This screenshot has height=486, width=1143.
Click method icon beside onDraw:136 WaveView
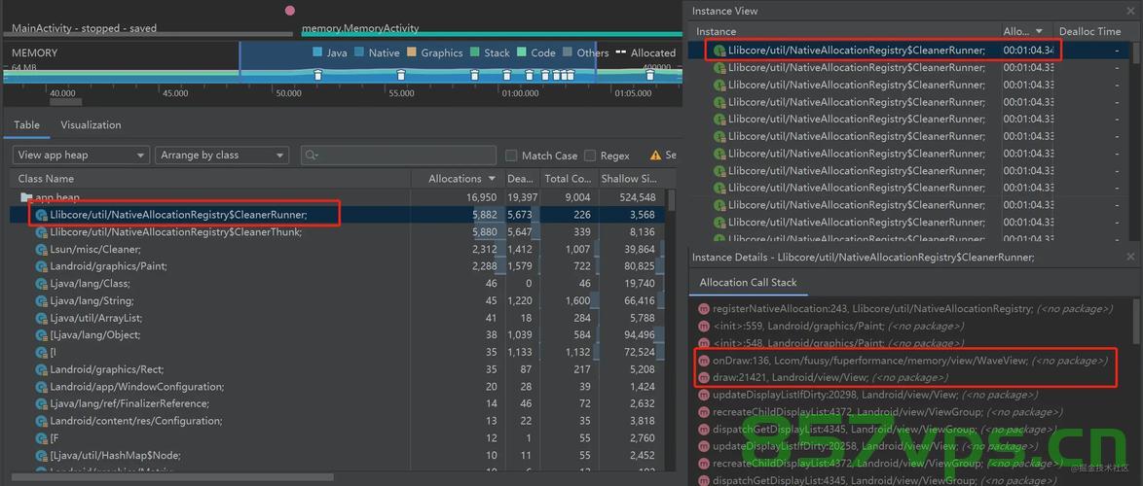704,361
